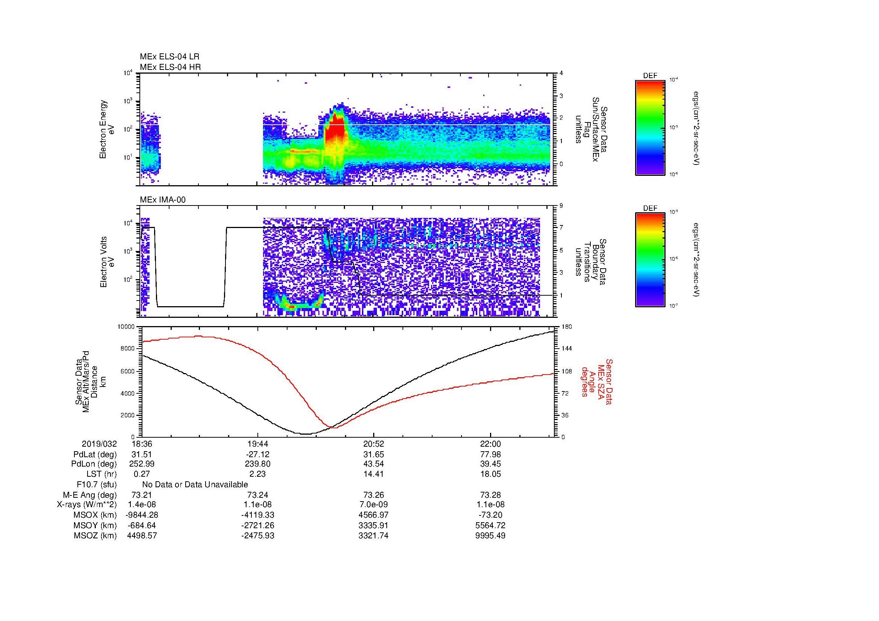Click LST value '18.05'
The width and height of the screenshot is (879, 621).
pyautogui.click(x=490, y=474)
